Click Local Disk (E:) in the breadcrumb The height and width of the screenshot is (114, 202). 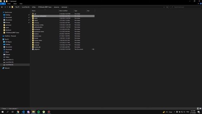click(x=26, y=7)
